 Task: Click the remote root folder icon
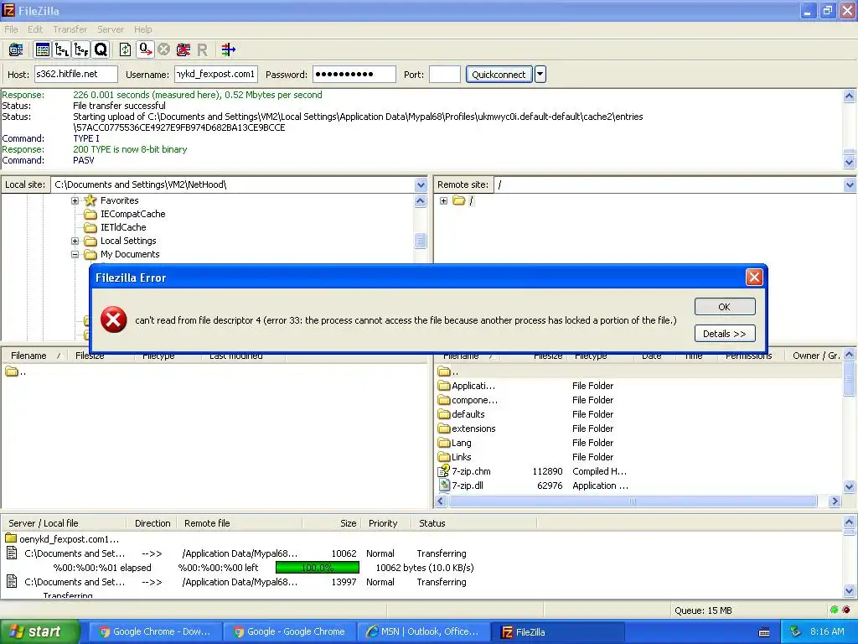coord(459,200)
